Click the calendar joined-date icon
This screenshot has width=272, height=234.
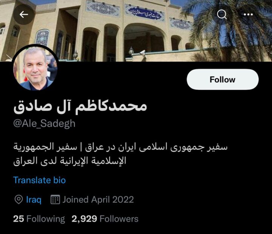(x=55, y=200)
